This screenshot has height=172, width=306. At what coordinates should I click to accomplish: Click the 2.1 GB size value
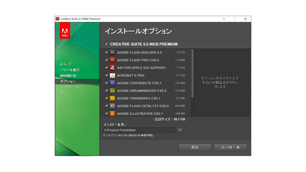pos(180,75)
